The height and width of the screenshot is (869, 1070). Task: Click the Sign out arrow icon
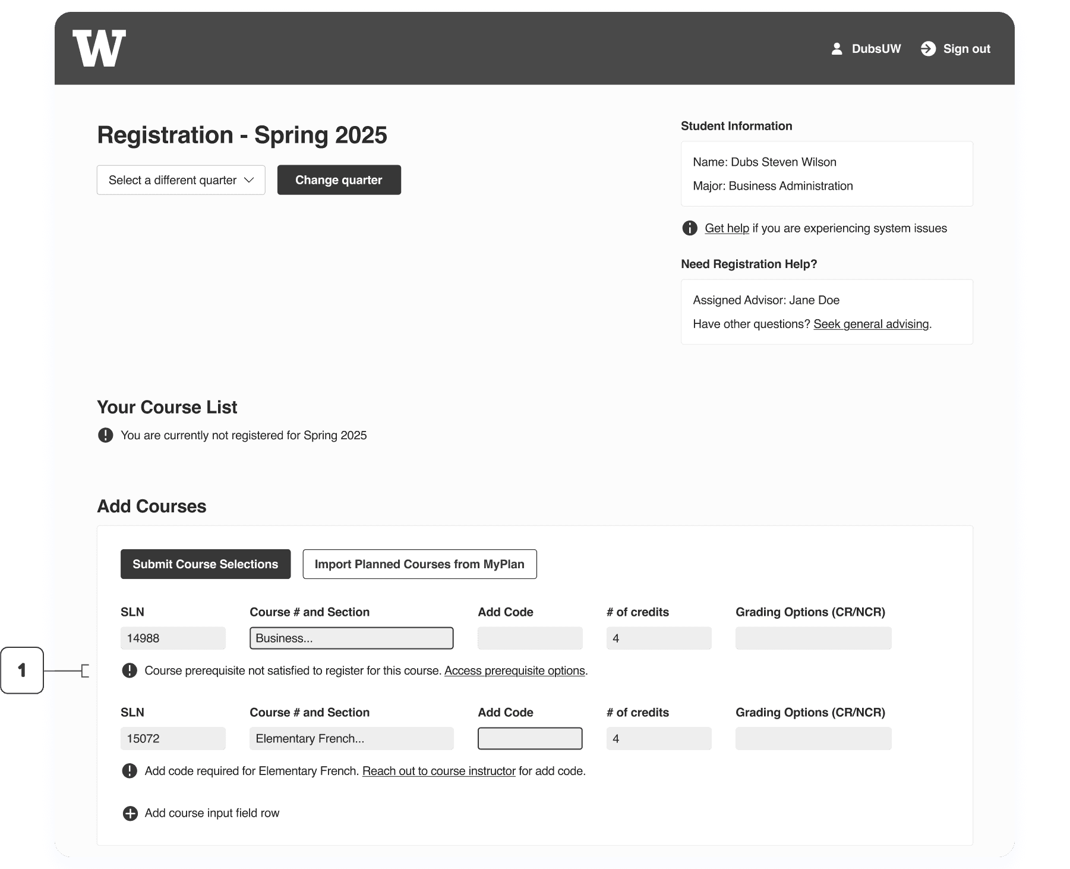tap(928, 49)
